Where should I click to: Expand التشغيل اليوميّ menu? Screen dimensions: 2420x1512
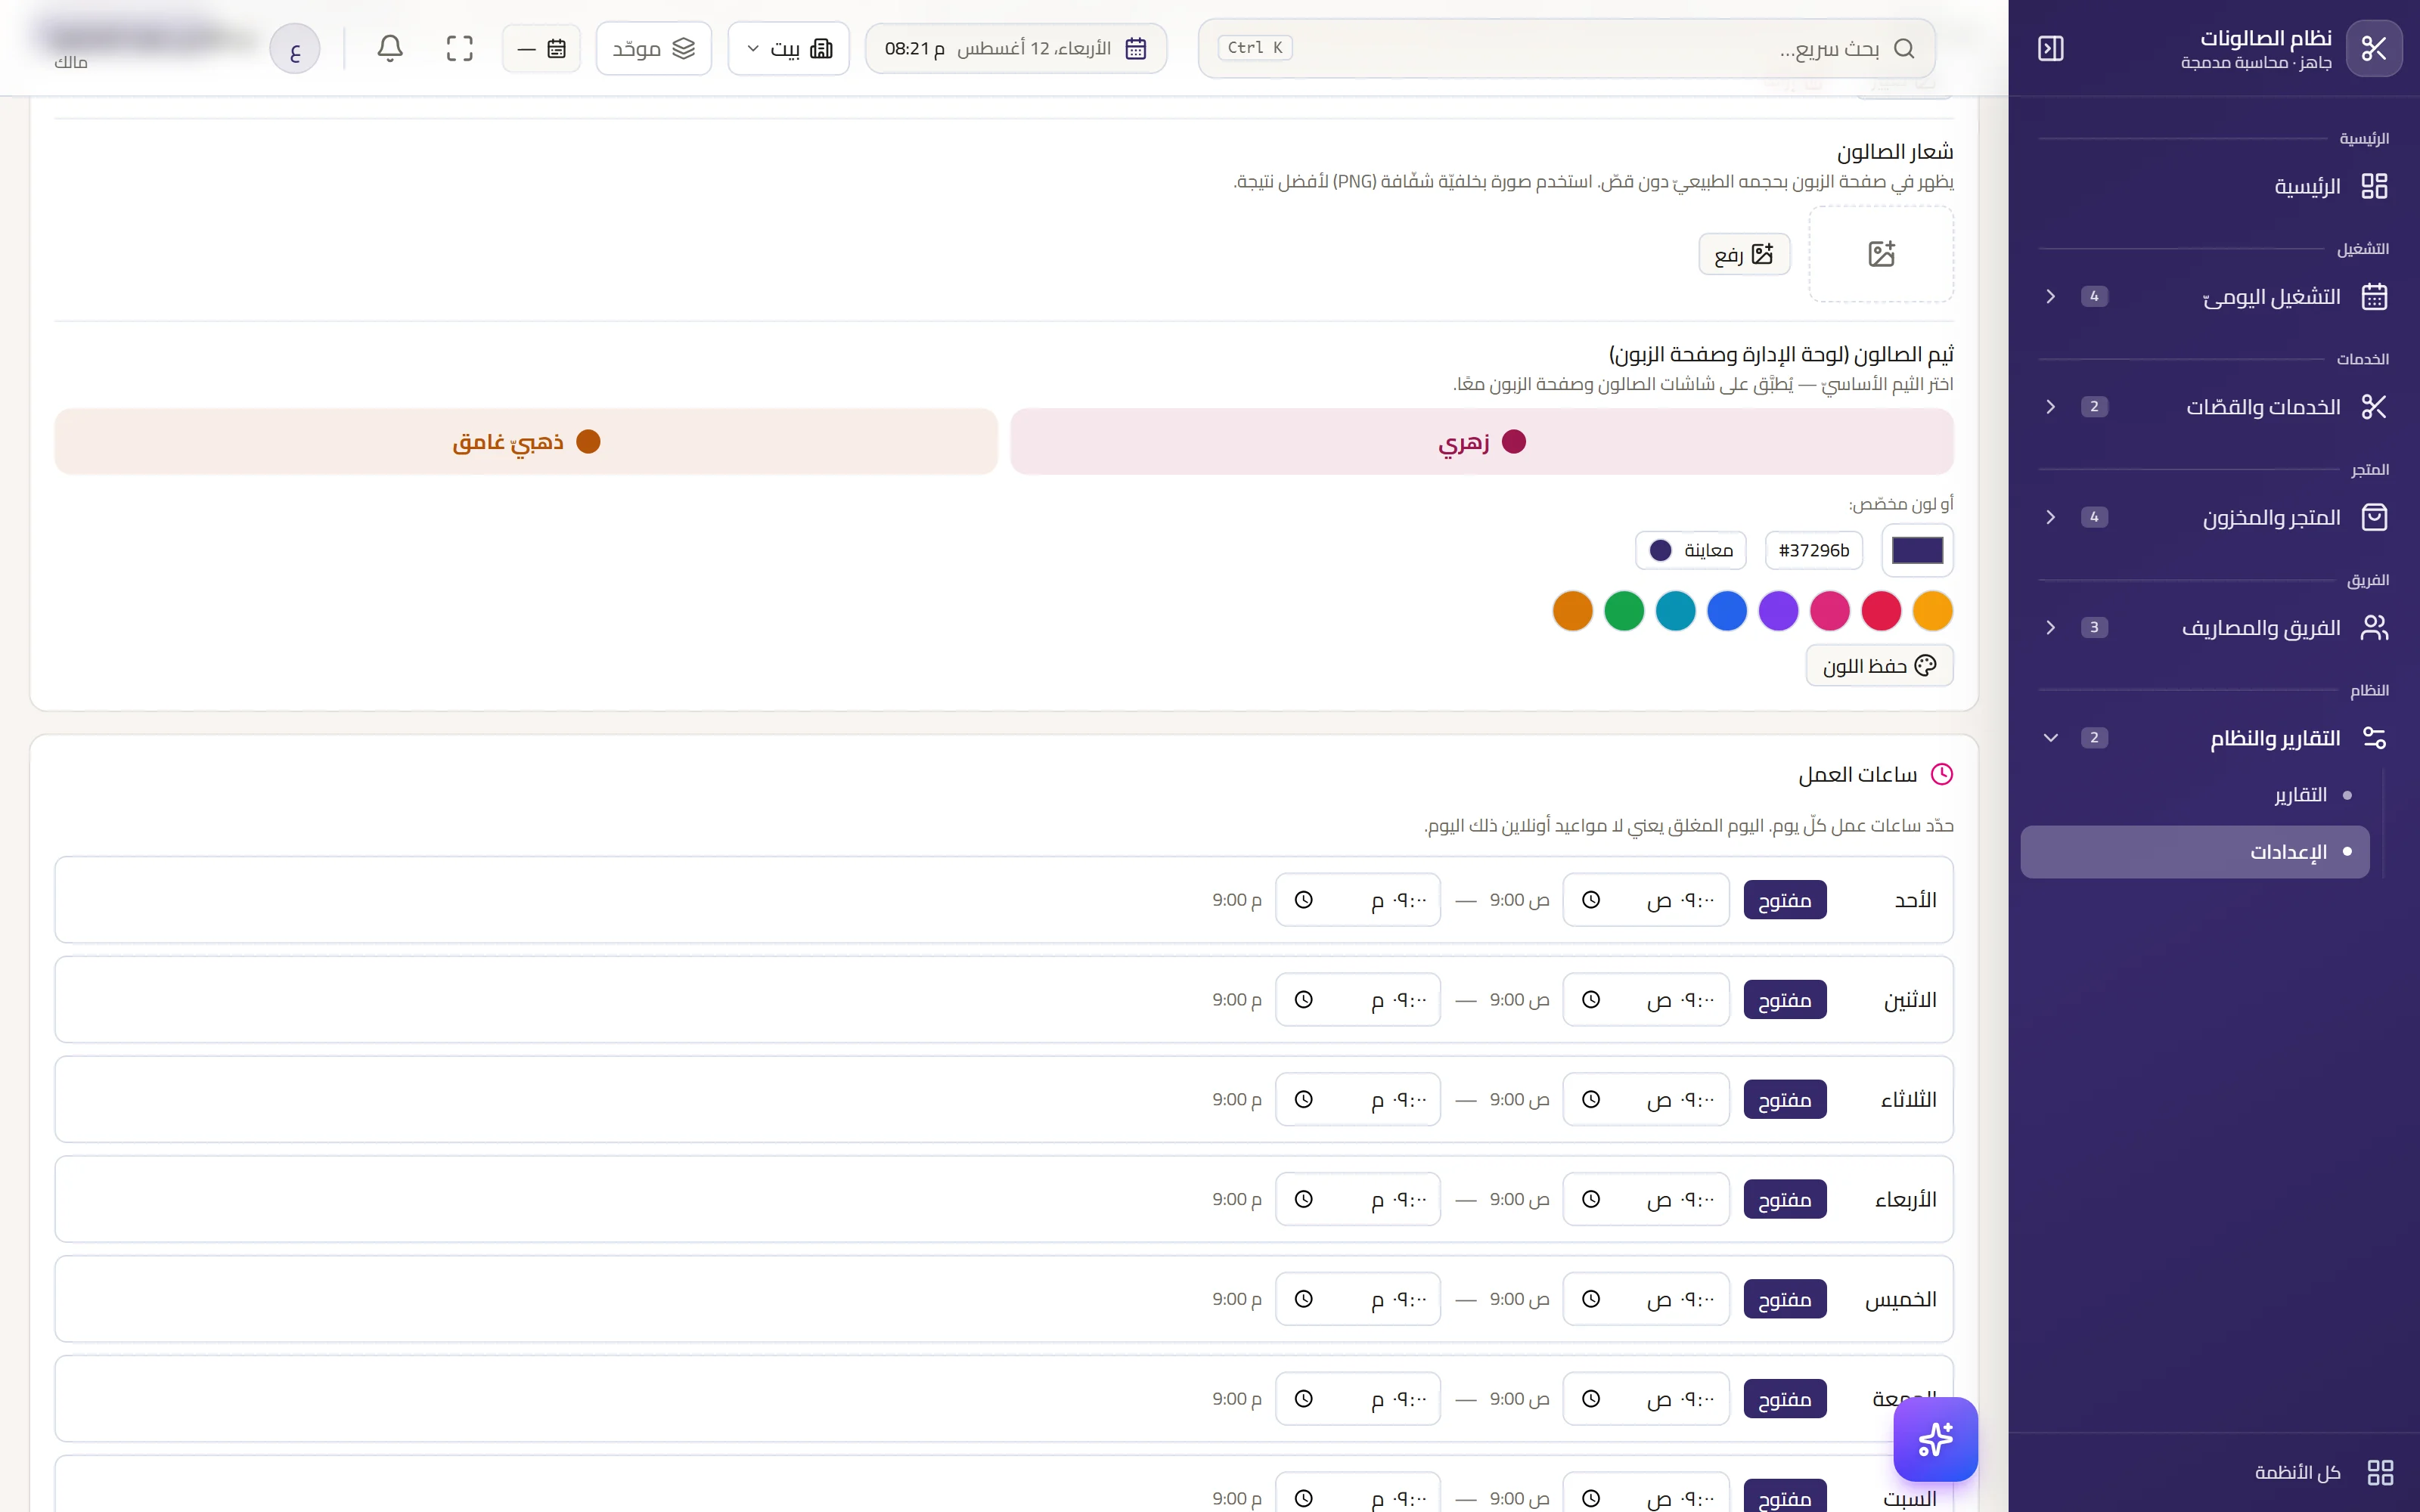[x=2214, y=297]
